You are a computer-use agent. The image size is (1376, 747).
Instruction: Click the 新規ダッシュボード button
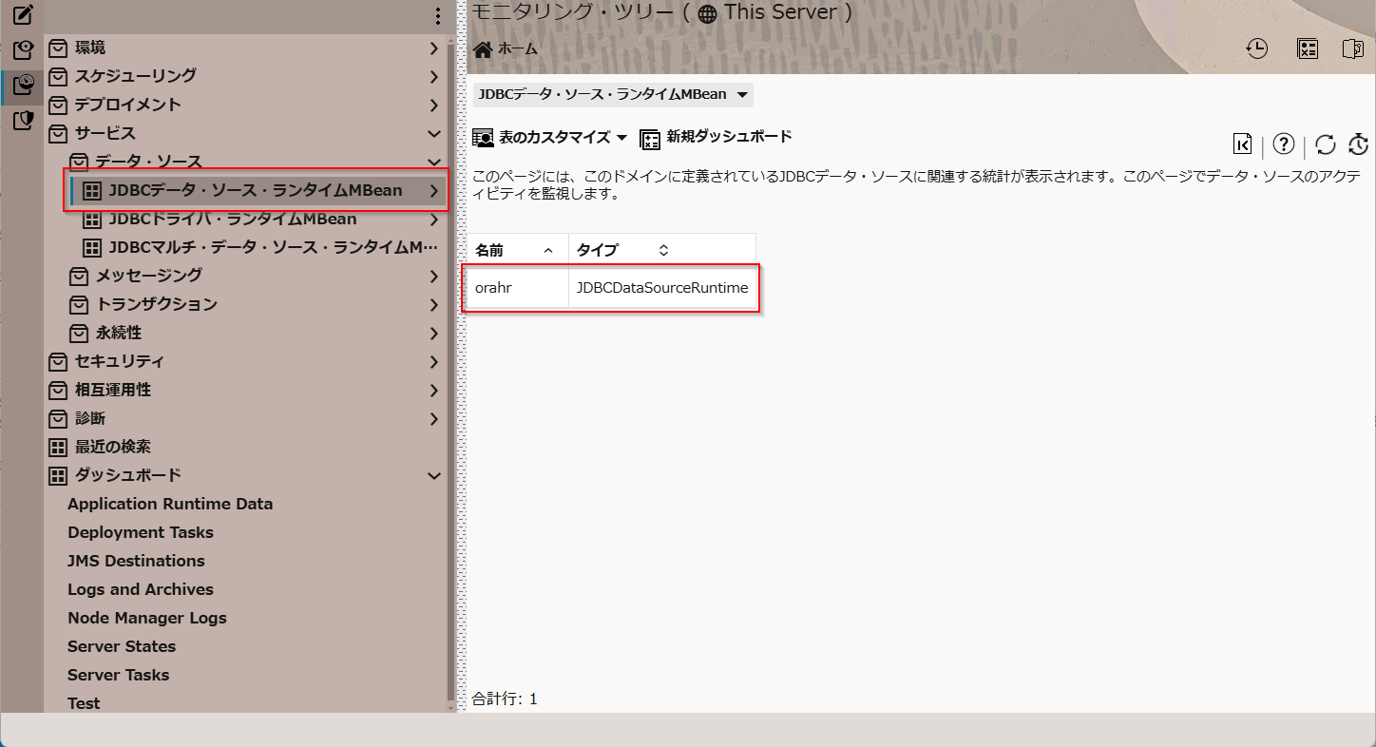coord(717,138)
